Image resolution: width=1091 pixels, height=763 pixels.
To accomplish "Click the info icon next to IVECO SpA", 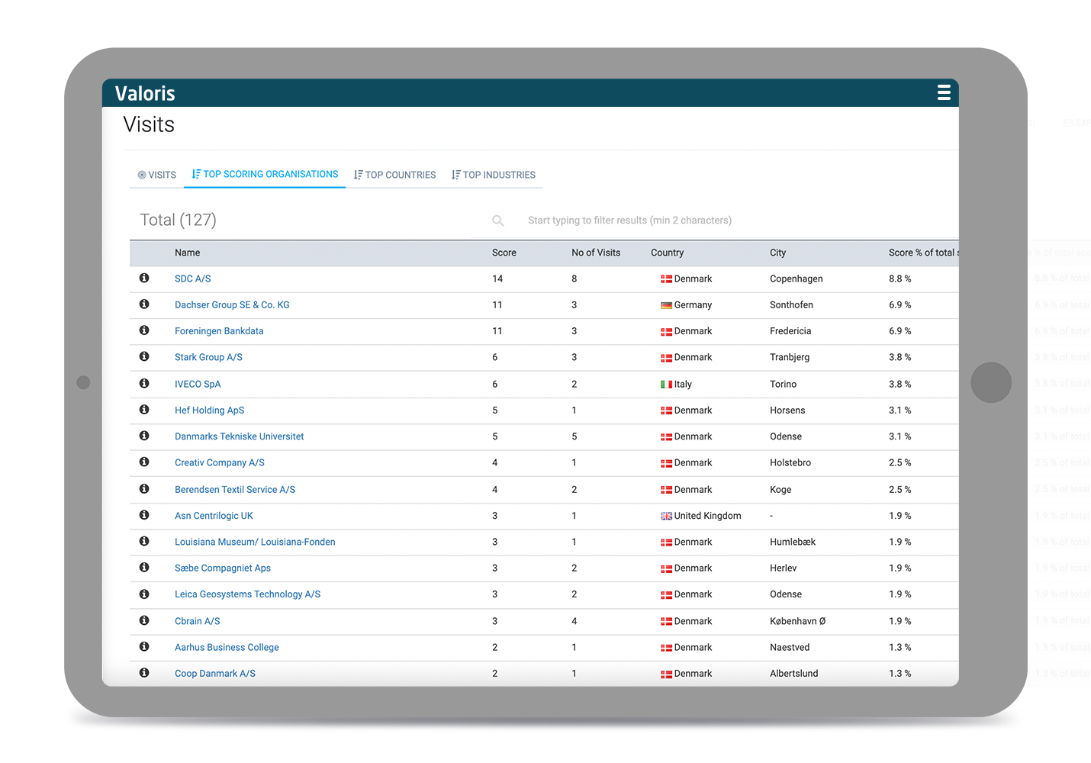I will pos(144,383).
